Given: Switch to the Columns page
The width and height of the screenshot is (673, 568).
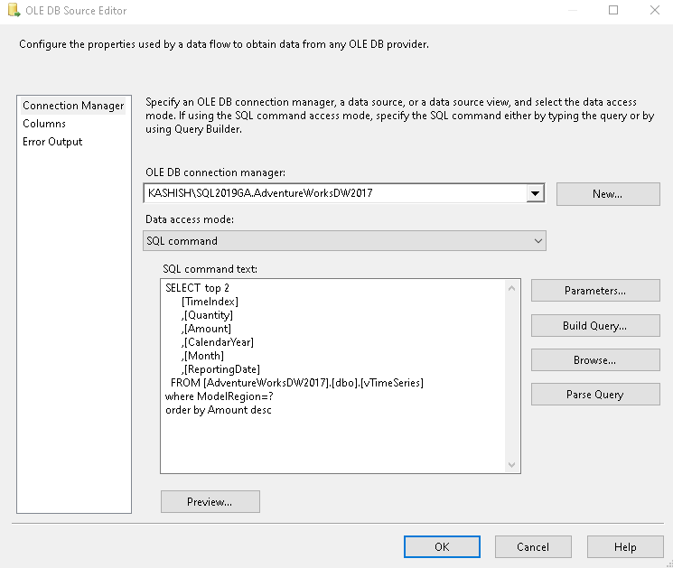Looking at the screenshot, I should 44,124.
